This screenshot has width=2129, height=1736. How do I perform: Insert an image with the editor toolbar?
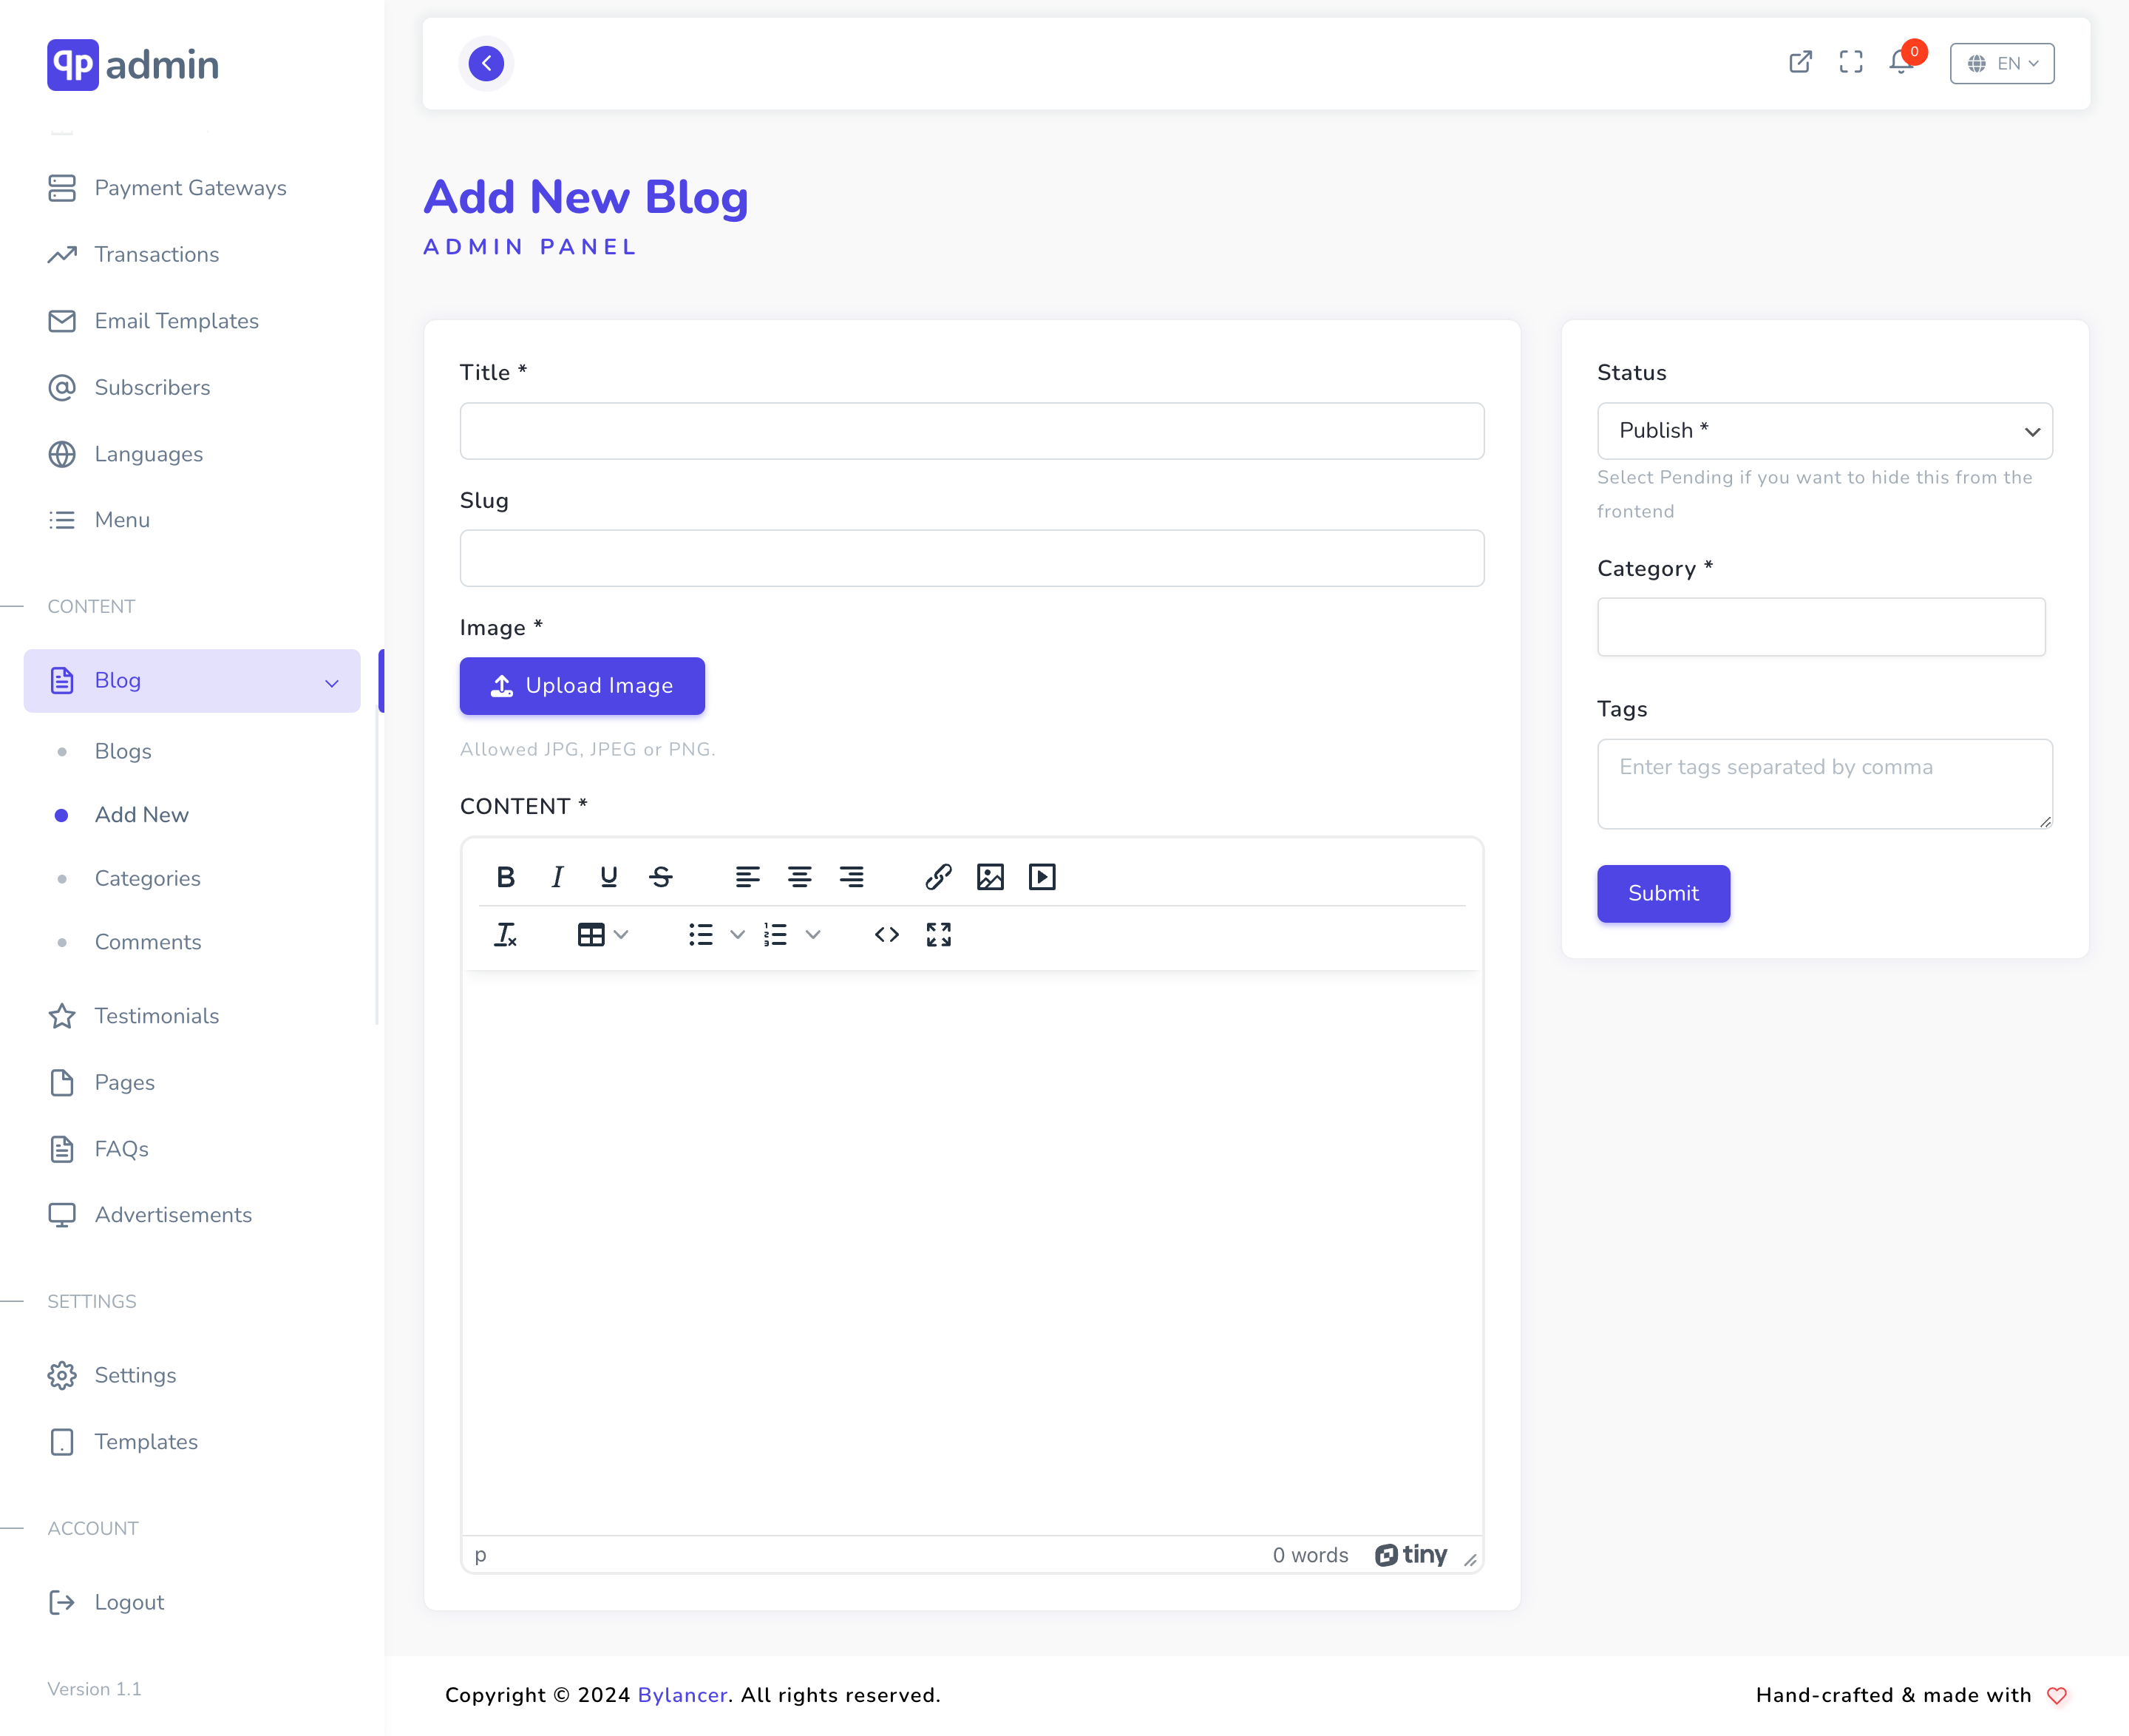coord(990,877)
